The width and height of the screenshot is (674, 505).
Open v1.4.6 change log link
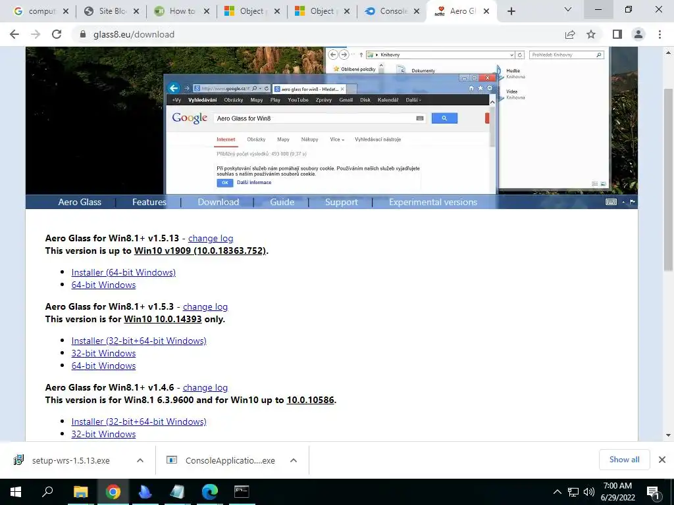coord(205,387)
